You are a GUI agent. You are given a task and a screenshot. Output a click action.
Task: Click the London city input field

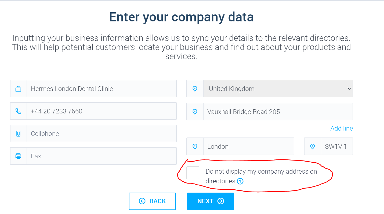tap(248, 147)
